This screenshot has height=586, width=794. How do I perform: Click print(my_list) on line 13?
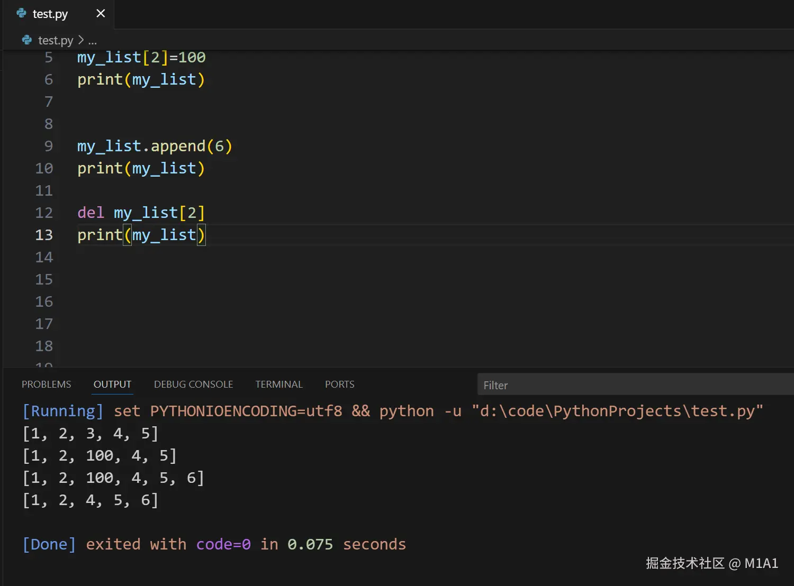coord(141,235)
